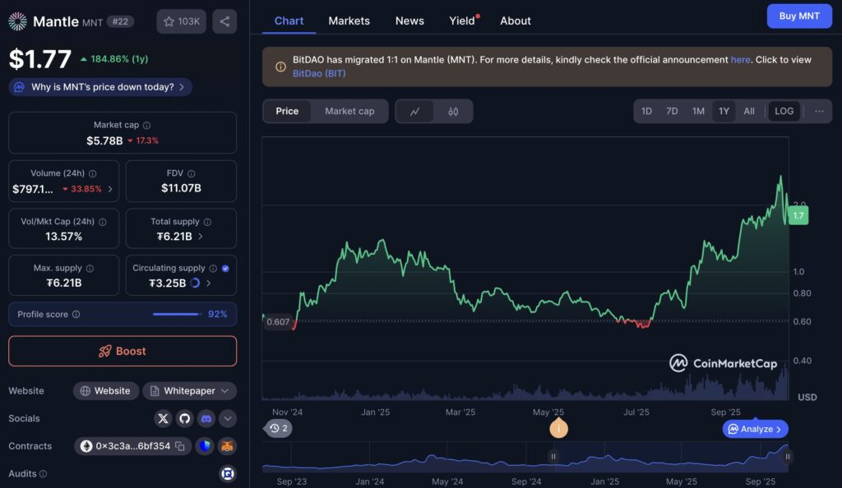Toggle LOG scale on chart

point(784,111)
